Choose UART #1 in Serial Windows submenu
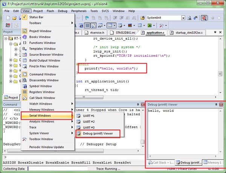This screenshot has height=173, width=226. click(89, 115)
